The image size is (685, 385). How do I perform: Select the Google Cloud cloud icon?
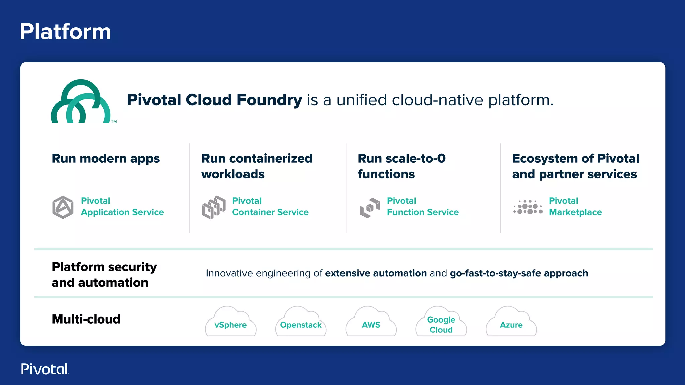tap(441, 323)
